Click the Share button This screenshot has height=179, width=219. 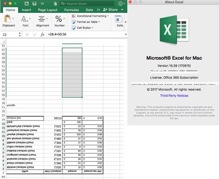(x=110, y=10)
